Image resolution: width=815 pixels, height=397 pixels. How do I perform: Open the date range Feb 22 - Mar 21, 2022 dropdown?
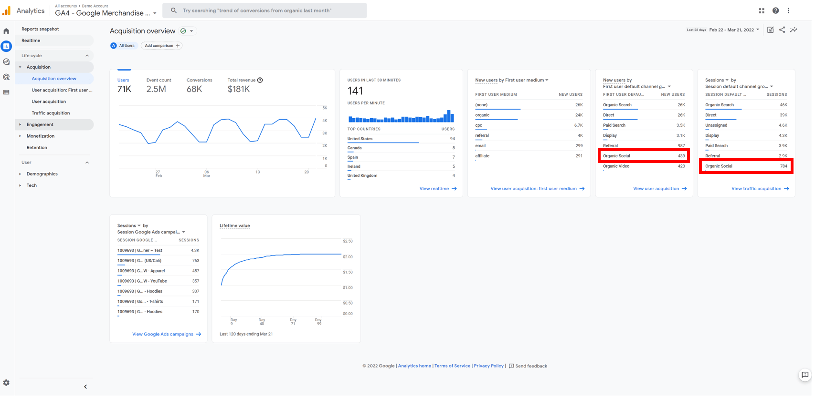click(734, 30)
